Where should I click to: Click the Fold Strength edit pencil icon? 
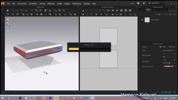click(175, 54)
